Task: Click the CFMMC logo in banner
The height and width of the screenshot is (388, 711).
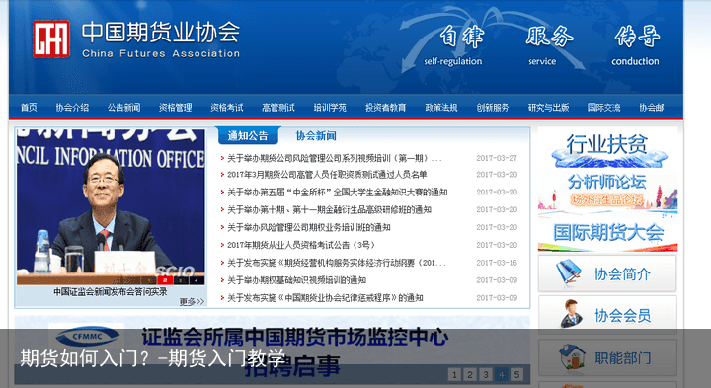Action: coord(87,337)
